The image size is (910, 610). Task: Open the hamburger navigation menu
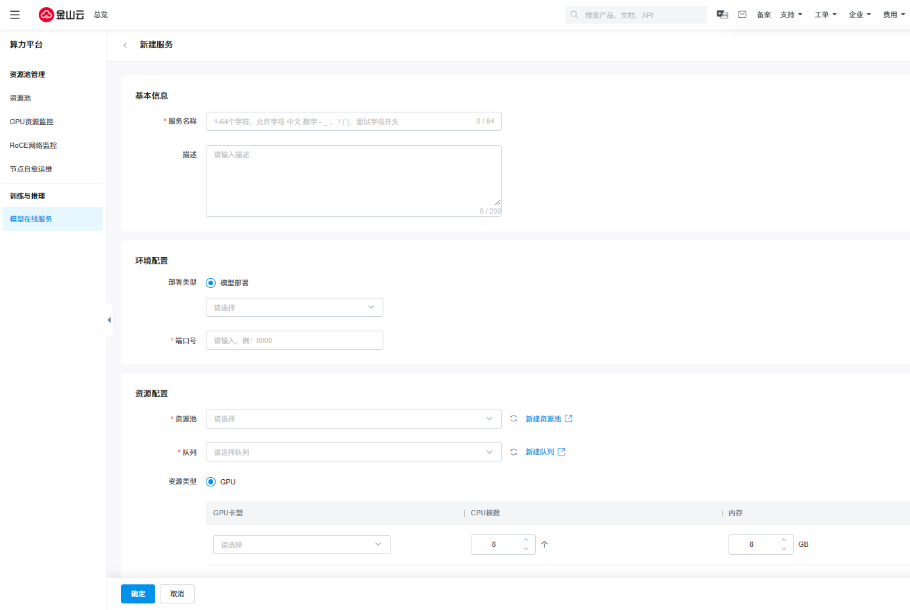[x=14, y=14]
